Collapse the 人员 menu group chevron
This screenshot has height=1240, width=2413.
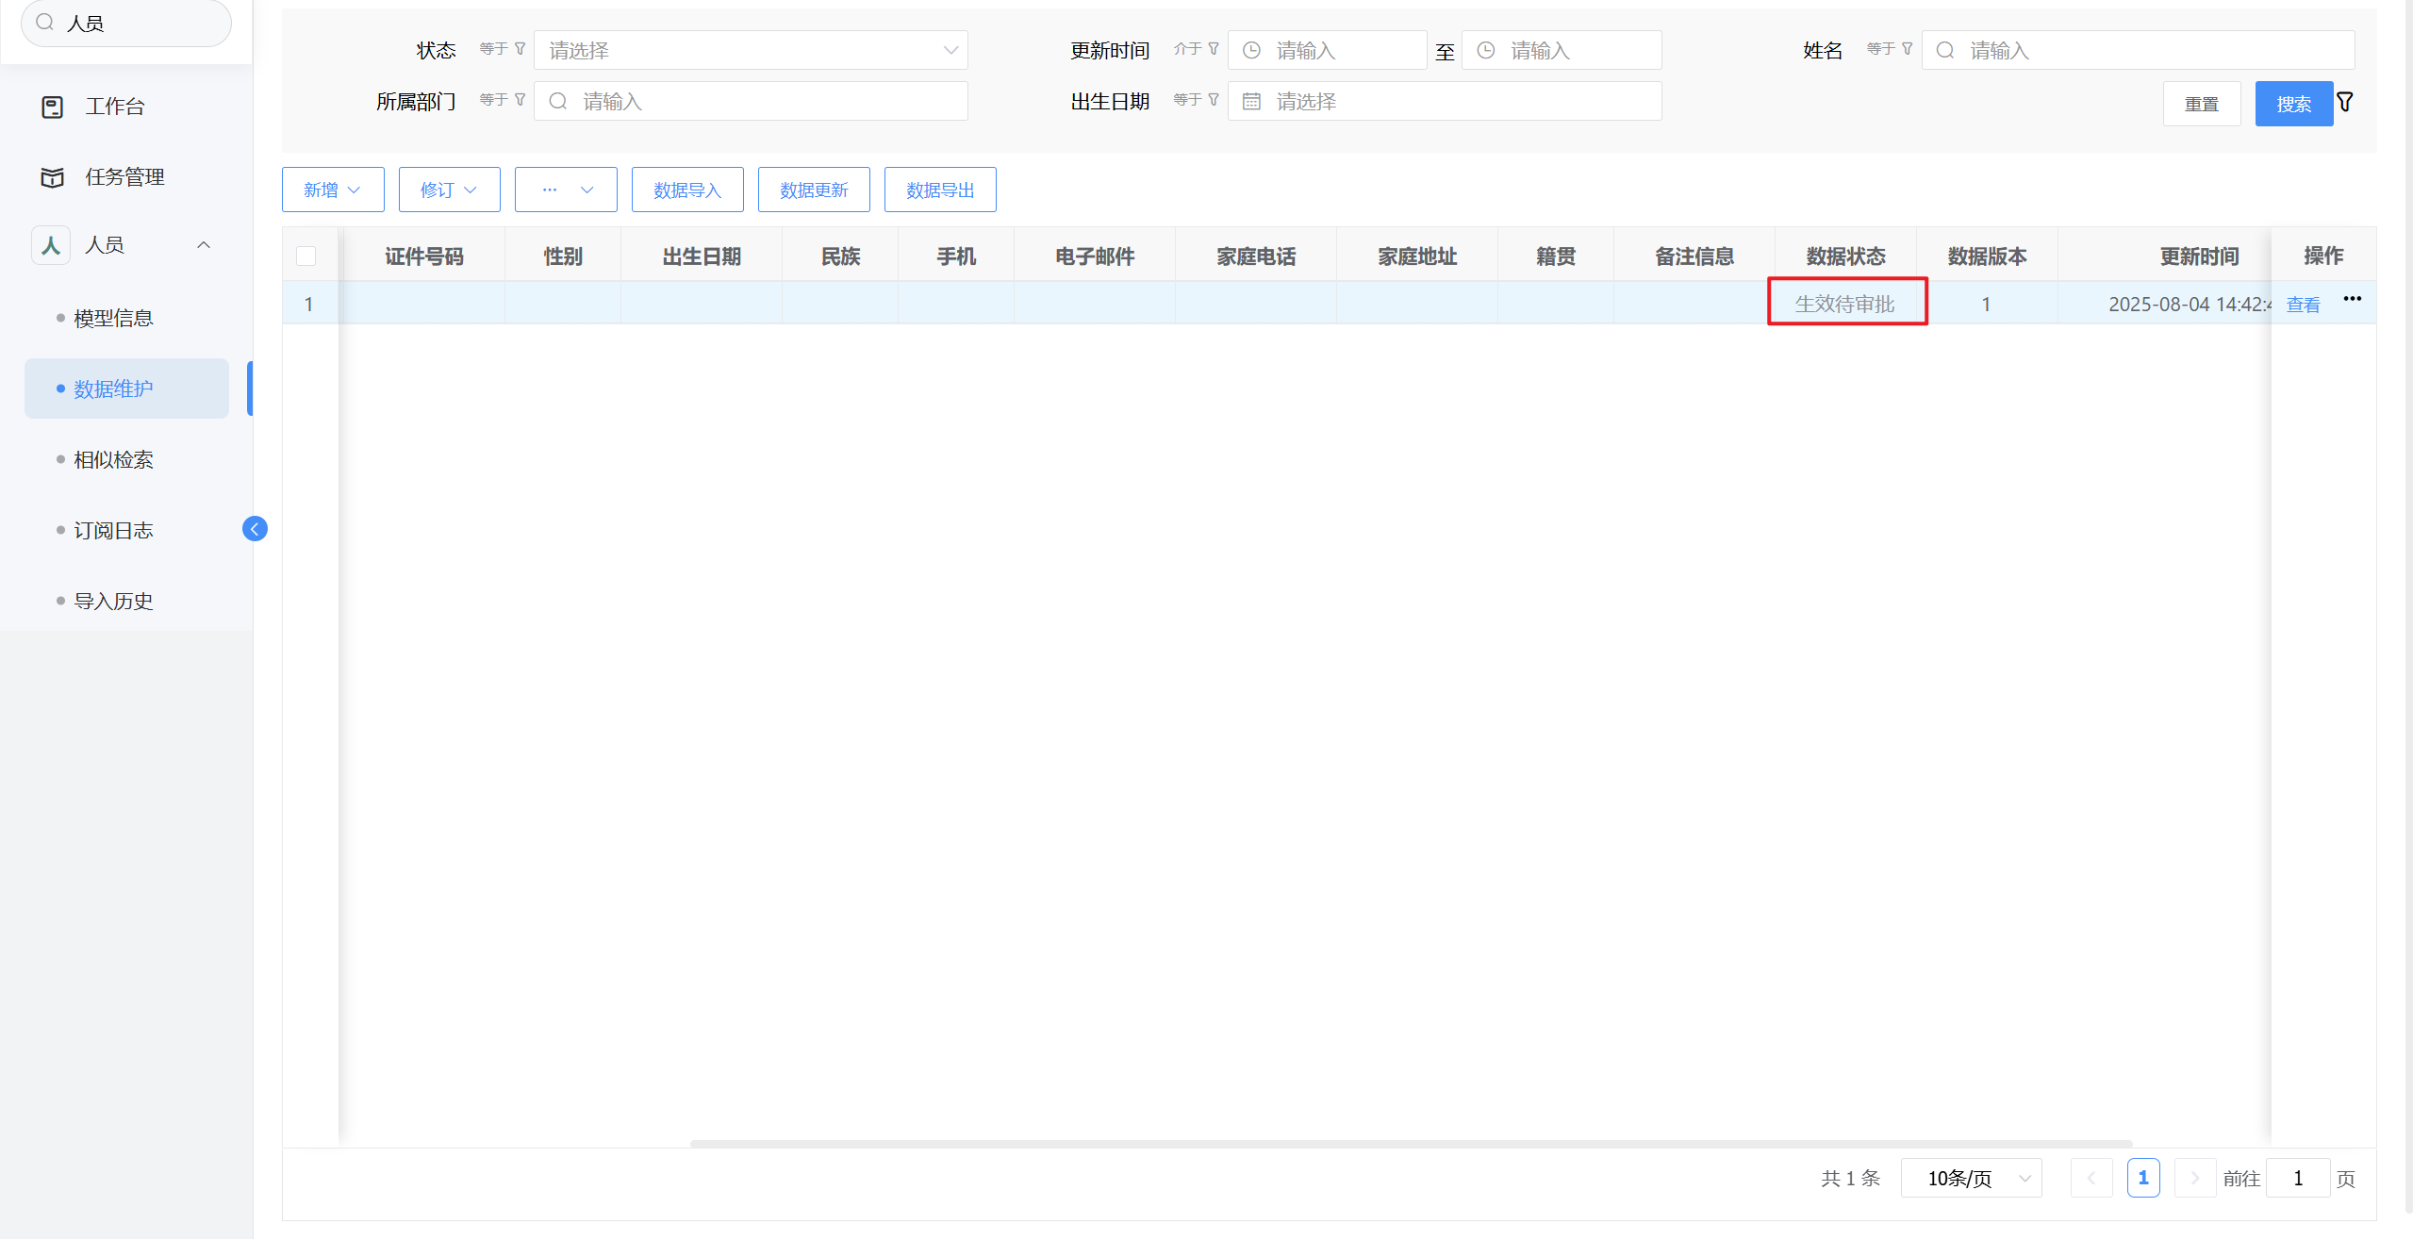tap(204, 245)
